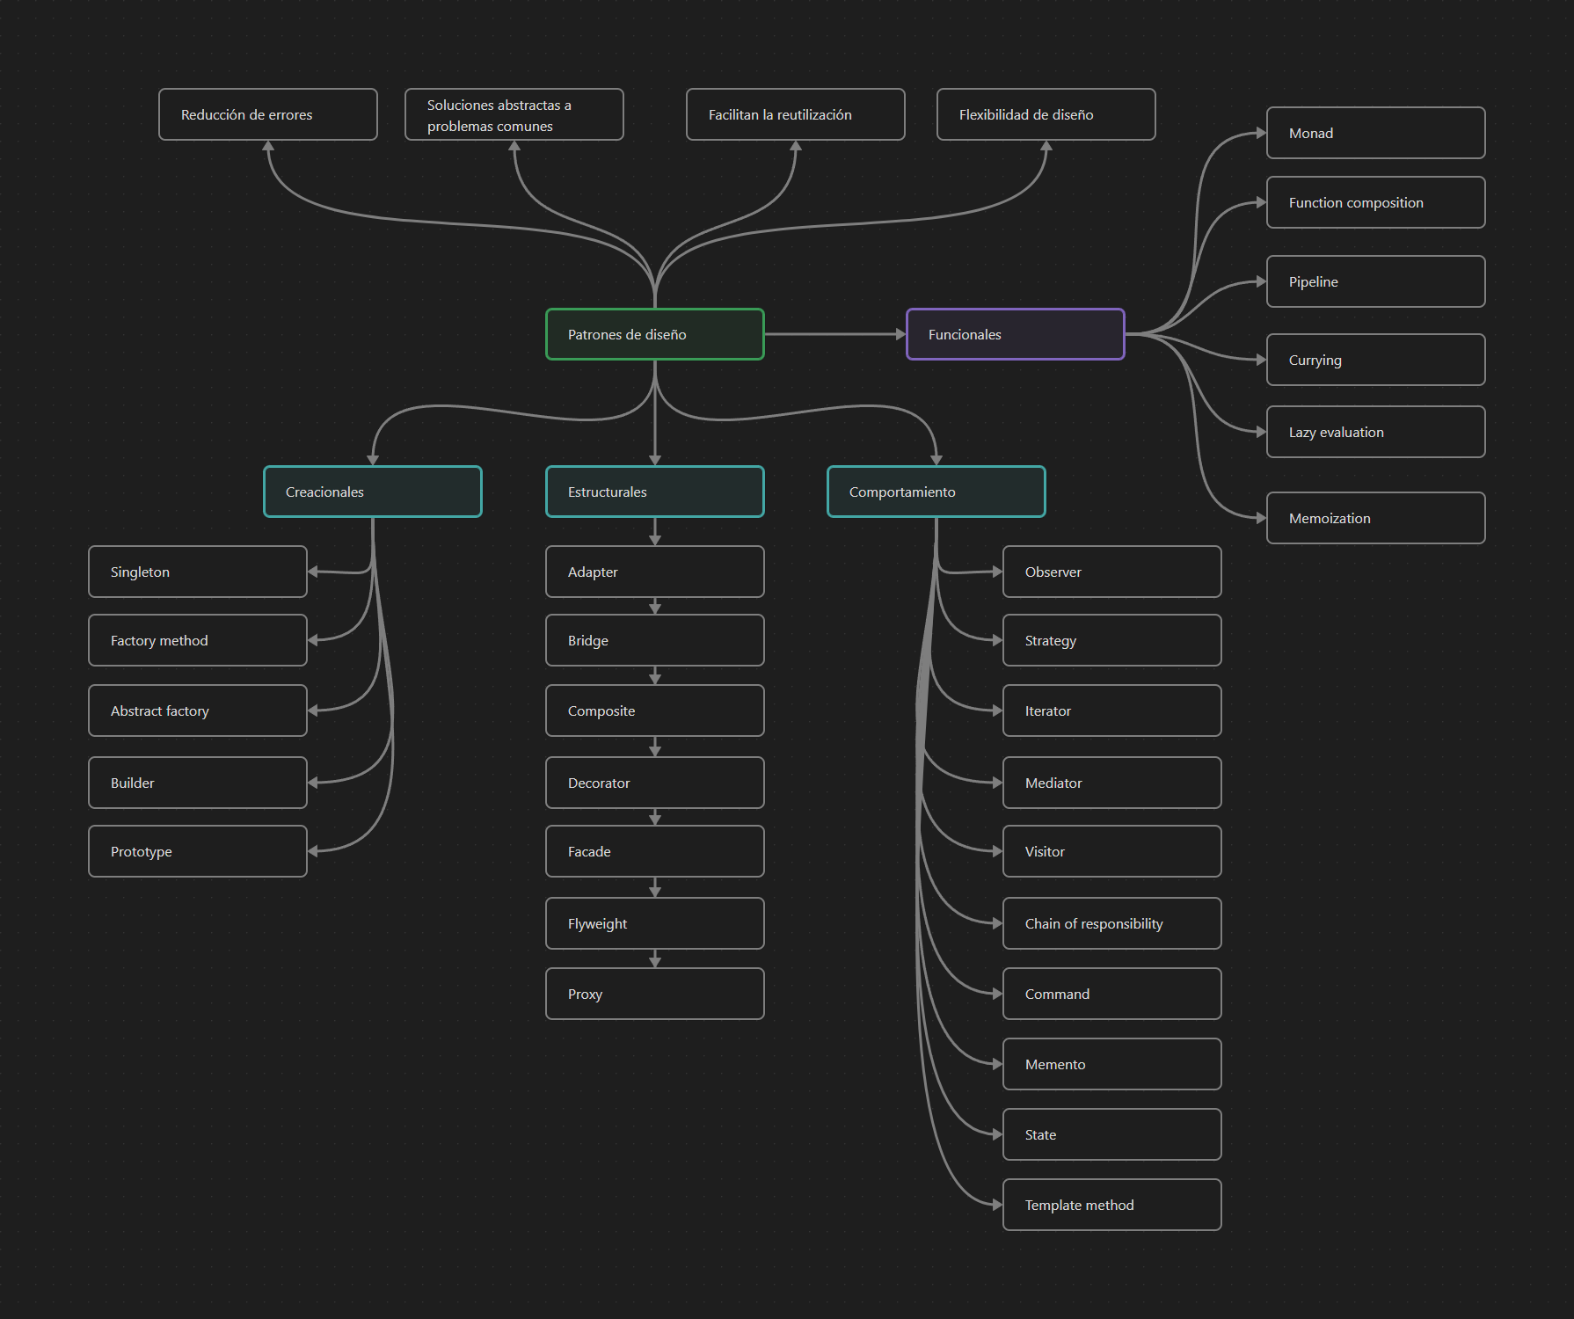Viewport: 1574px width, 1319px height.
Task: Click the Memoization node
Action: [1376, 518]
